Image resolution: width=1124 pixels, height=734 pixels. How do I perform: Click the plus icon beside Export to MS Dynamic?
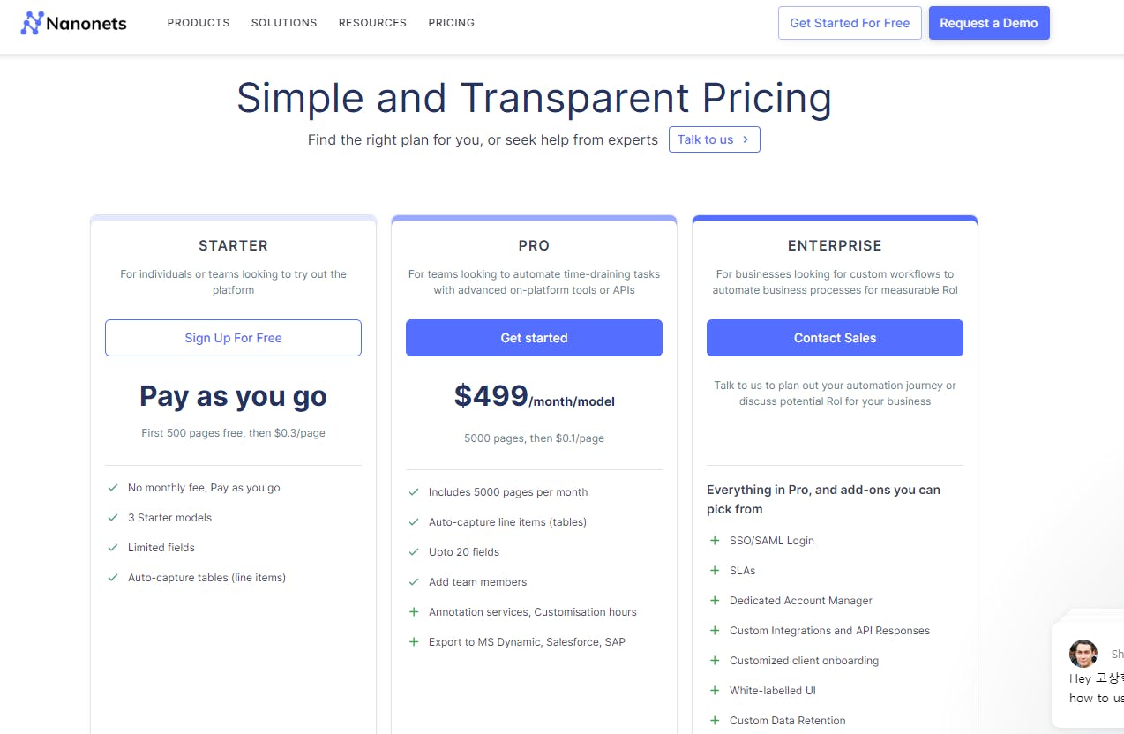[414, 642]
